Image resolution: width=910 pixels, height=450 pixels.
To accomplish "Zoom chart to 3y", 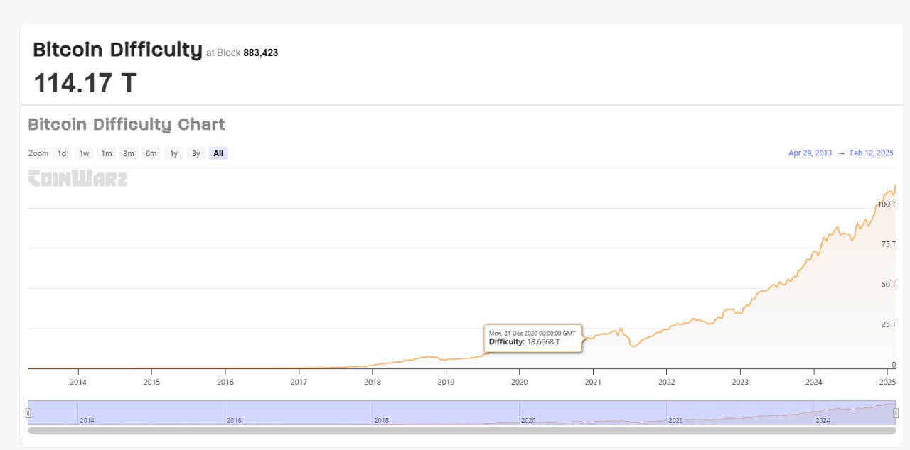I will tap(196, 153).
